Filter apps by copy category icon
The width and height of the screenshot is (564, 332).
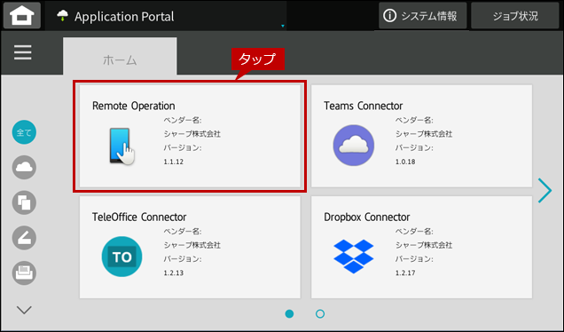tap(24, 202)
